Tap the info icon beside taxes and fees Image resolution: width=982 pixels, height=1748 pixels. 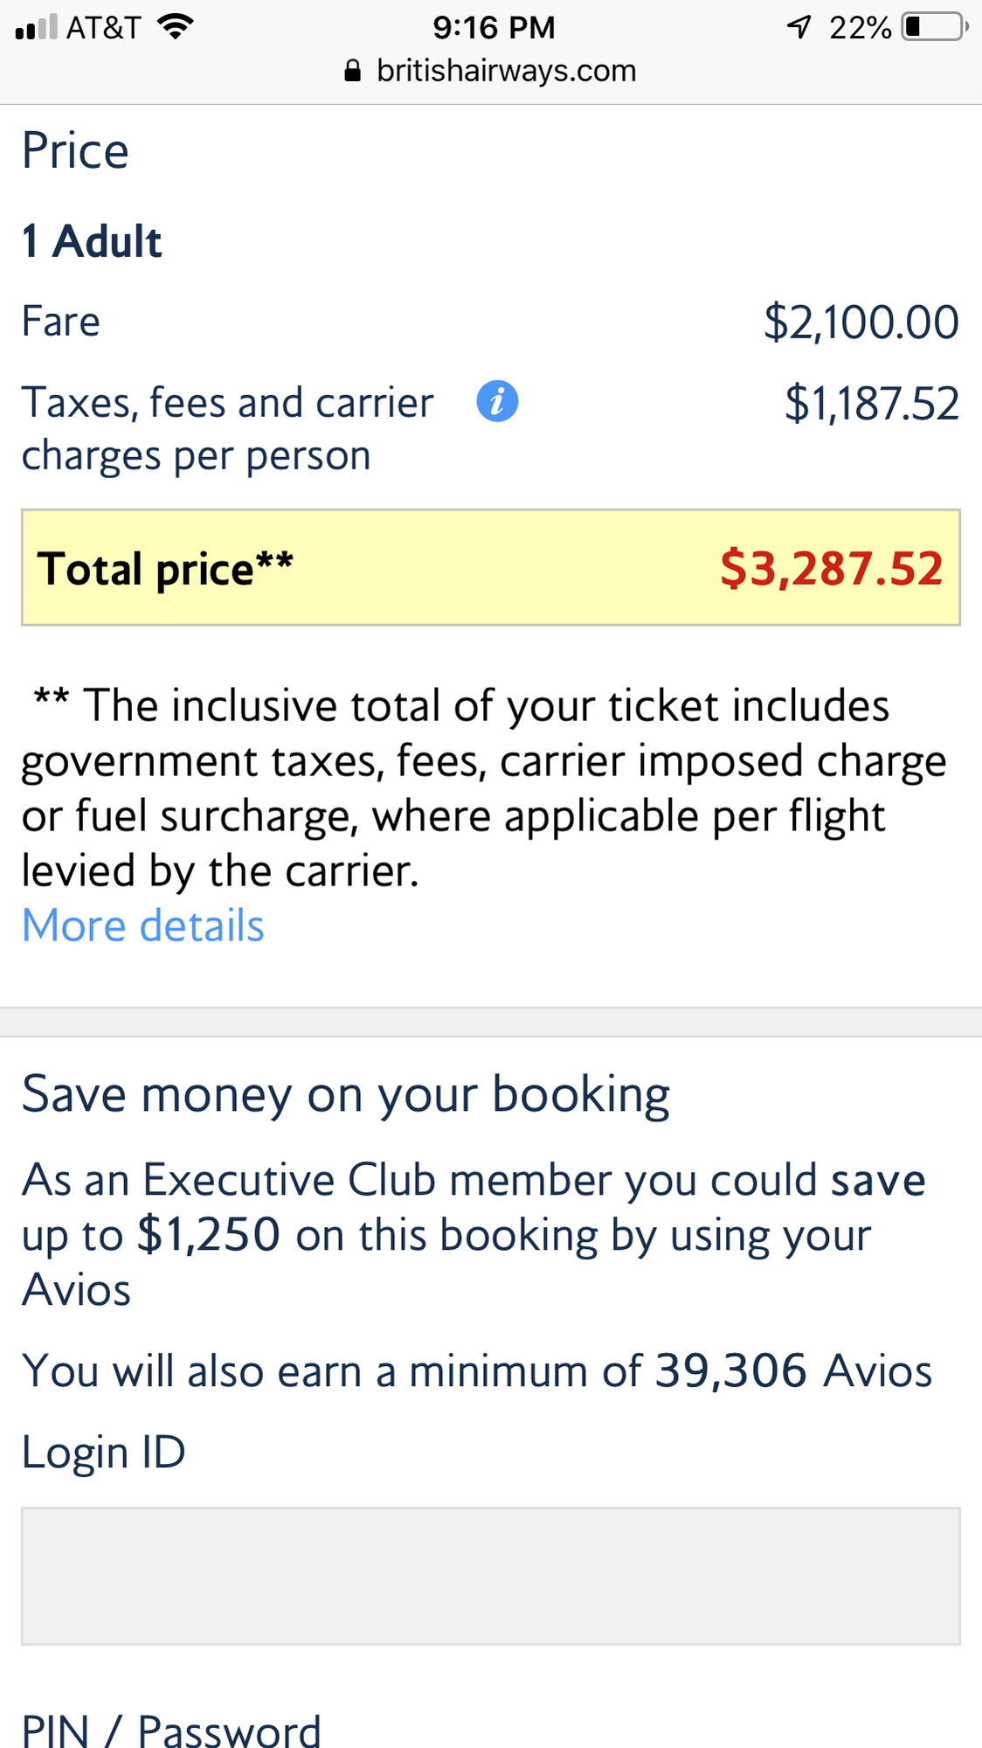tap(497, 402)
